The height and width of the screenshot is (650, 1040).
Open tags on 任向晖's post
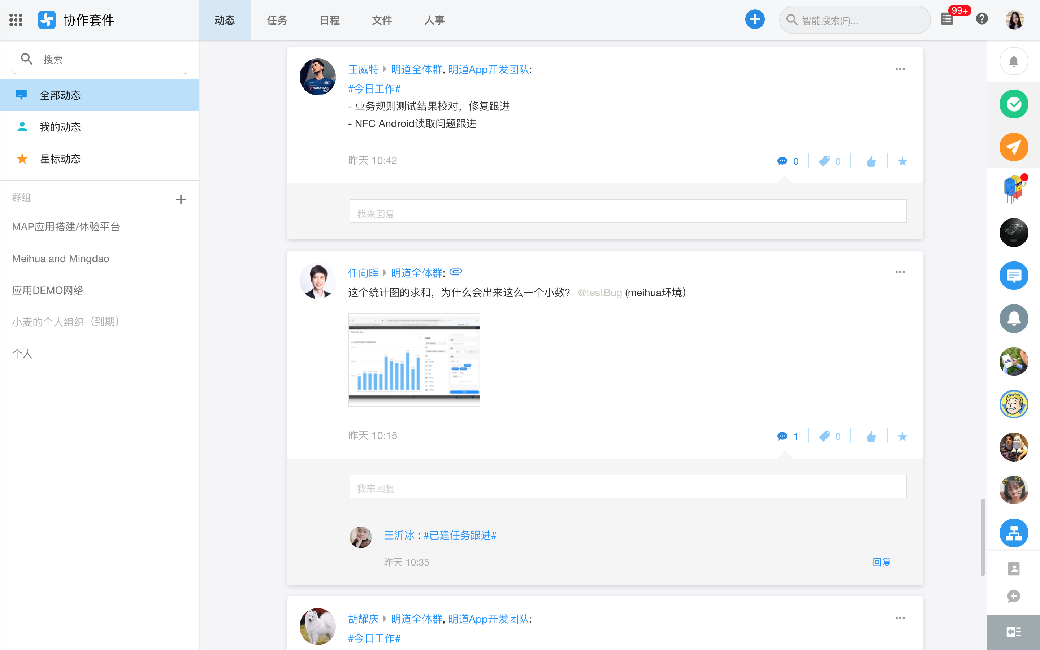point(829,436)
